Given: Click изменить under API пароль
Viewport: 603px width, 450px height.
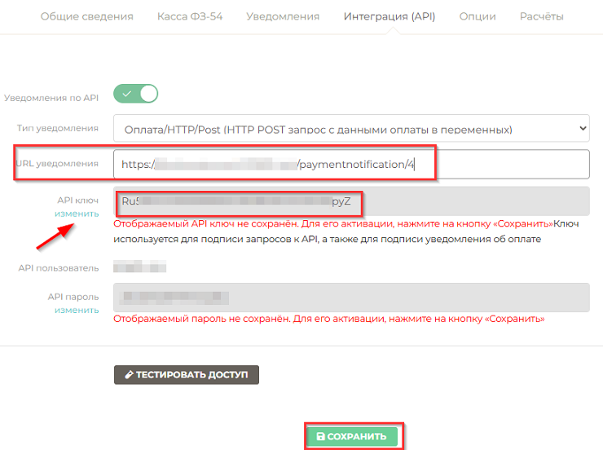Looking at the screenshot, I should tap(77, 310).
